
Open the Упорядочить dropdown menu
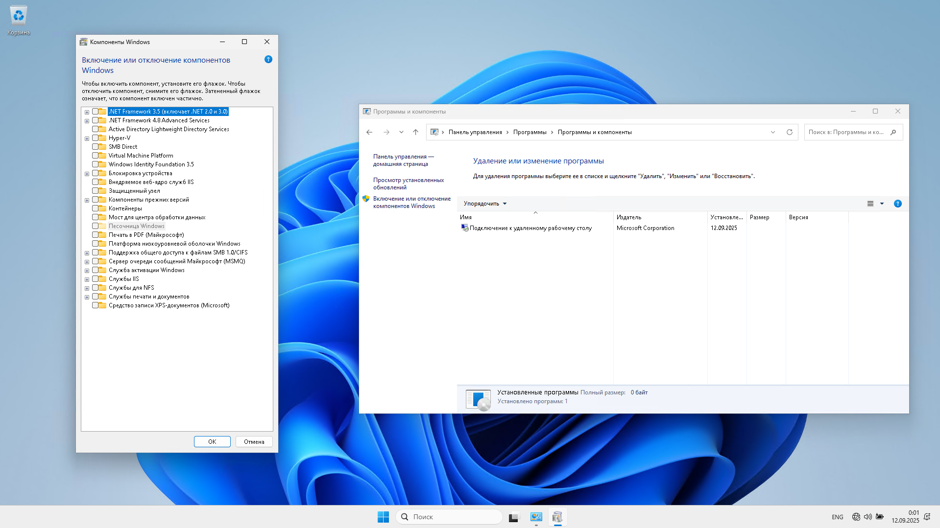tap(485, 204)
